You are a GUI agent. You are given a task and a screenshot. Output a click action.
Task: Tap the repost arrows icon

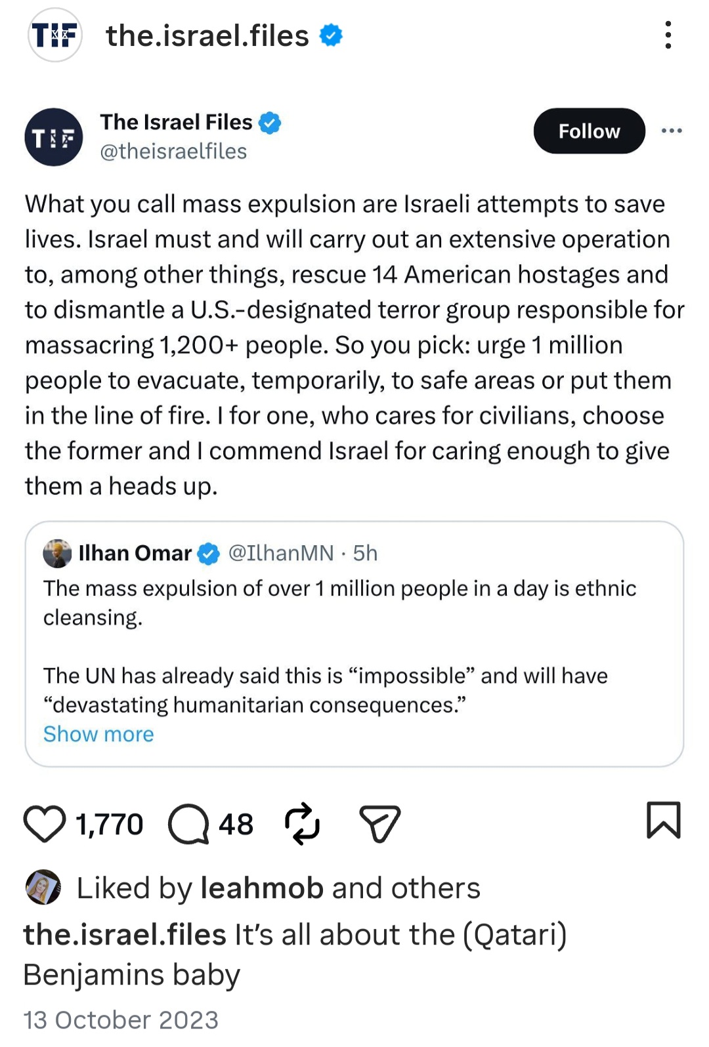click(x=302, y=823)
